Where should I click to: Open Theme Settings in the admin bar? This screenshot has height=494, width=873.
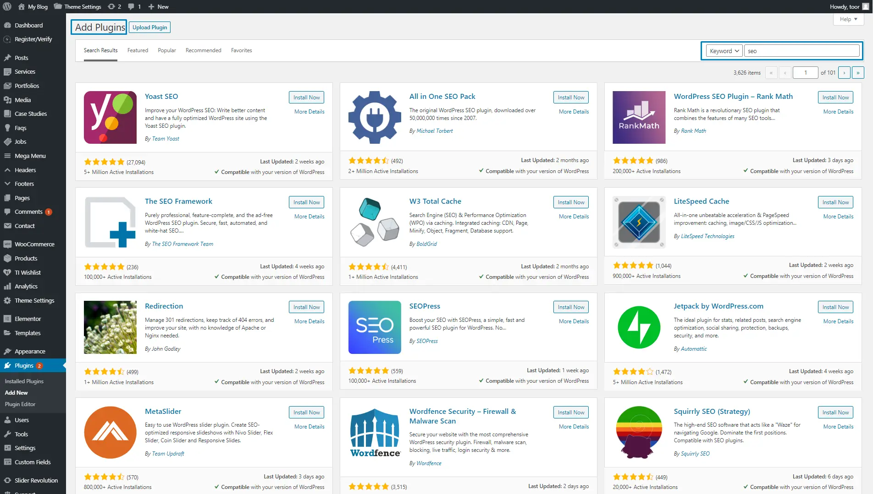tap(77, 6)
